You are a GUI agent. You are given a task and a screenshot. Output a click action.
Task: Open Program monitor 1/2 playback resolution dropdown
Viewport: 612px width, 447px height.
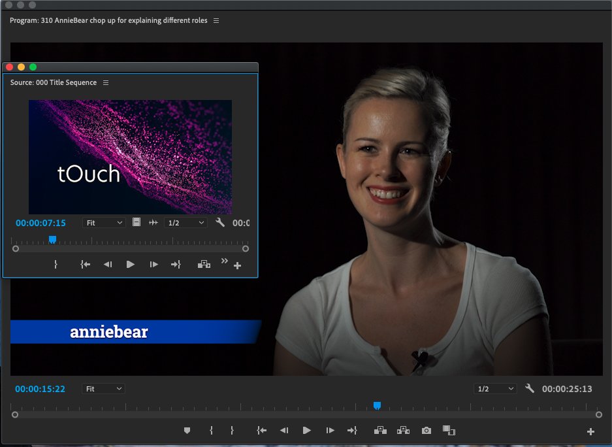point(495,389)
